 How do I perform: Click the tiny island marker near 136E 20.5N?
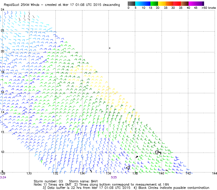point(110,48)
